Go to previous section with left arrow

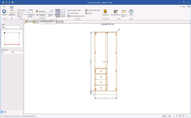(37, 15)
